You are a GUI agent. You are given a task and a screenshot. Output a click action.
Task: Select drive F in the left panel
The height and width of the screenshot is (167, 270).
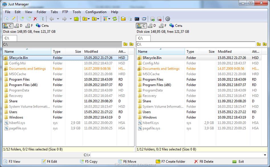(x=29, y=26)
